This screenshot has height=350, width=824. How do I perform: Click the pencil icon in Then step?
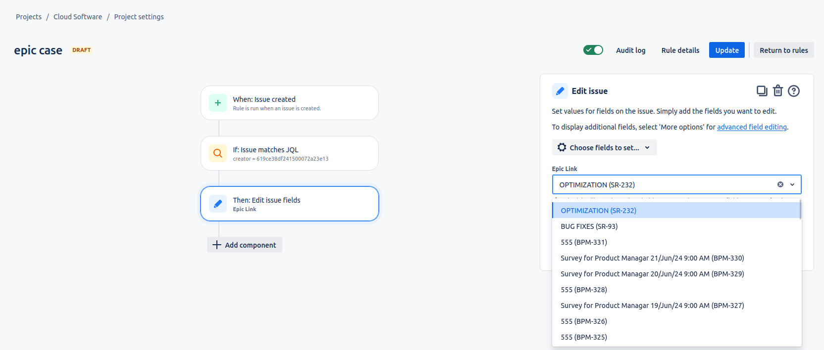coord(218,204)
